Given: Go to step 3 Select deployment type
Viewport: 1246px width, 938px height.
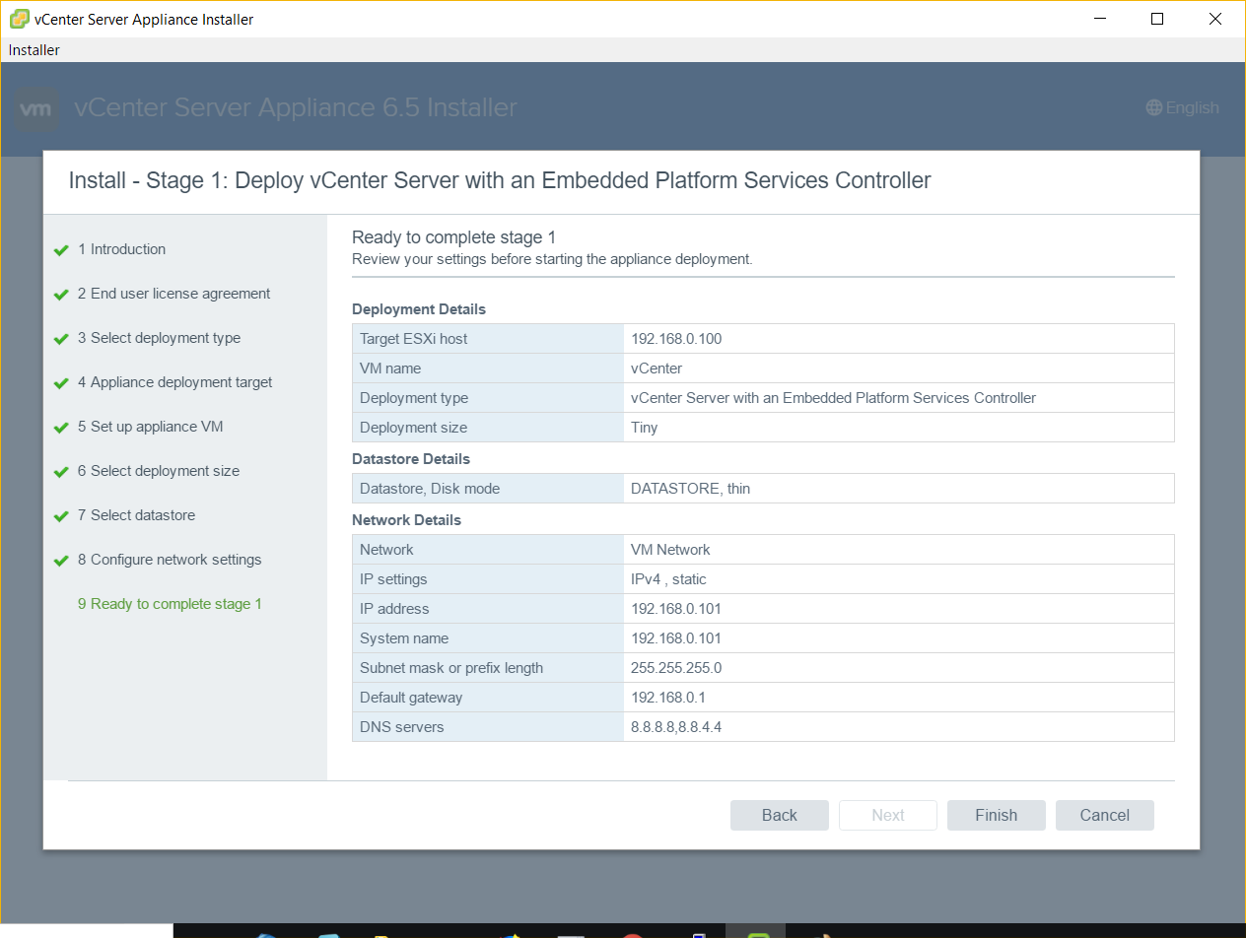Looking at the screenshot, I should (160, 338).
